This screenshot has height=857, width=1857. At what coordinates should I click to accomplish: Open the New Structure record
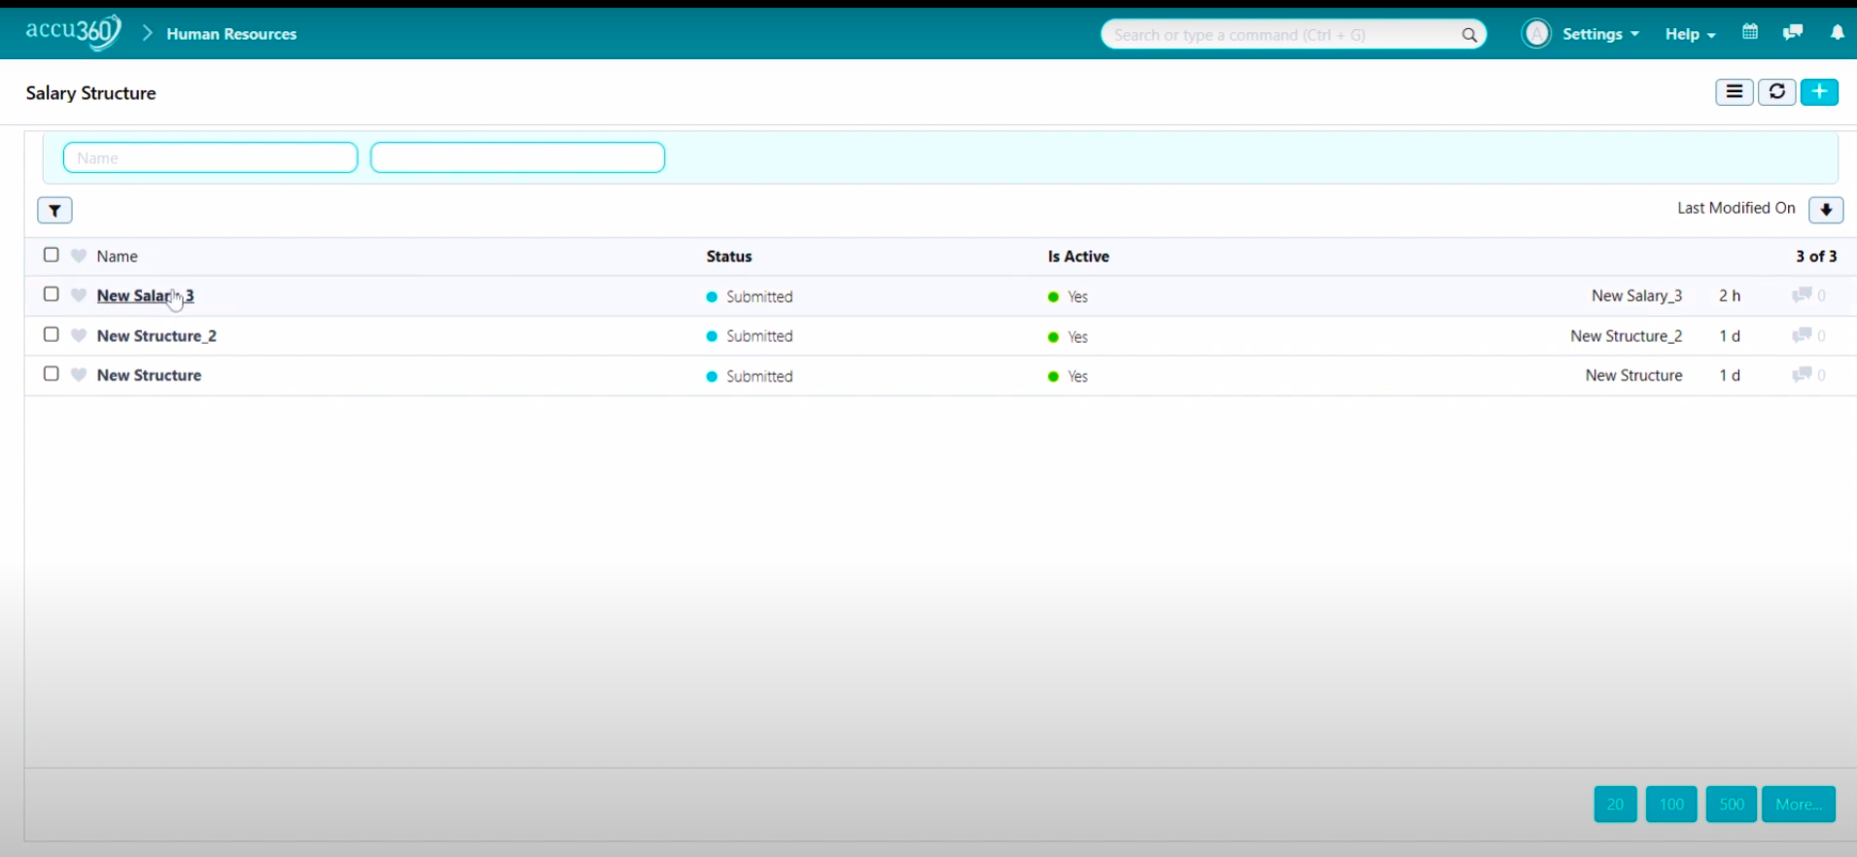pyautogui.click(x=149, y=375)
